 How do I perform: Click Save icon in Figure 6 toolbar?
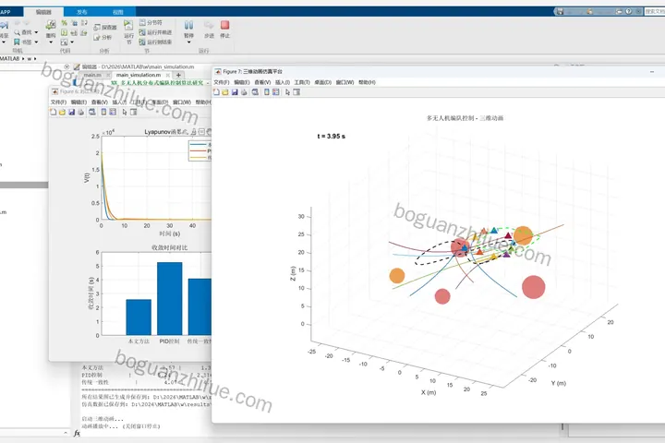[72, 112]
